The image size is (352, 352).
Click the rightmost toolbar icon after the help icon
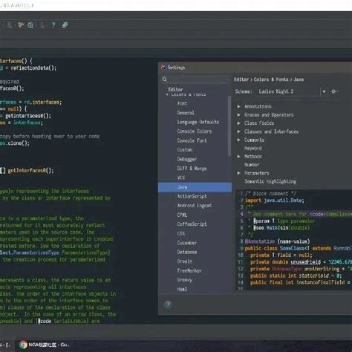tap(65, 25)
